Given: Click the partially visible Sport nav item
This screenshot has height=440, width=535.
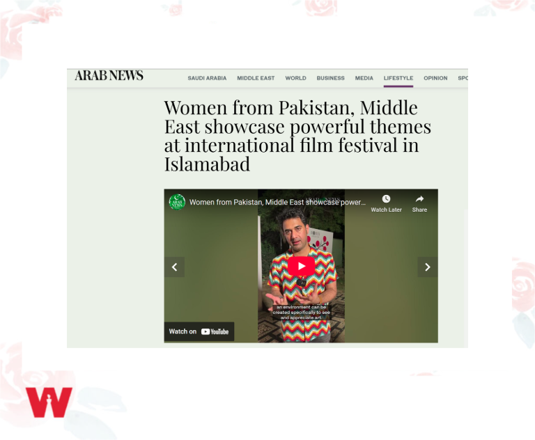Looking at the screenshot, I should click(463, 78).
